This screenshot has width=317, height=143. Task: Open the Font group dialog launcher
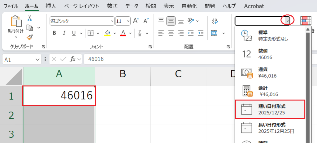pyautogui.click(x=150, y=47)
